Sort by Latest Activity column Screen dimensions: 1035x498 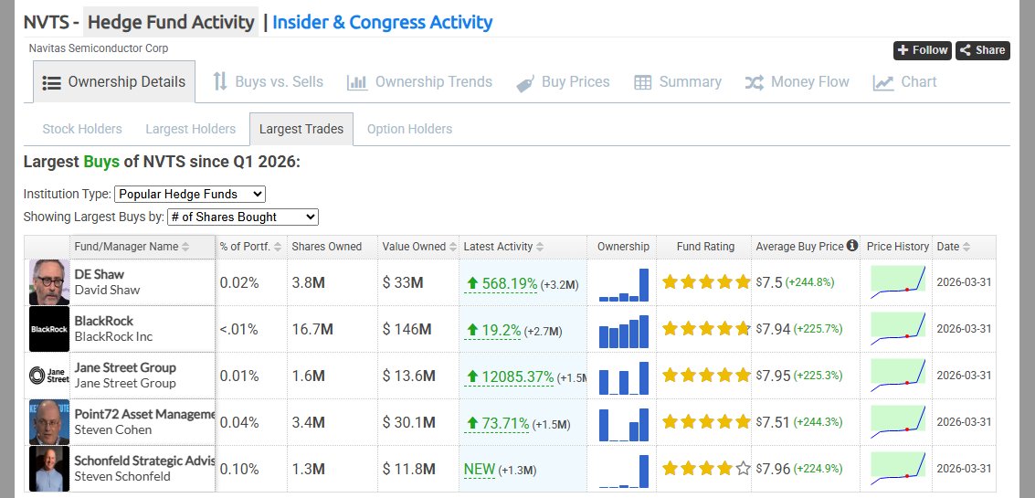pyautogui.click(x=503, y=247)
